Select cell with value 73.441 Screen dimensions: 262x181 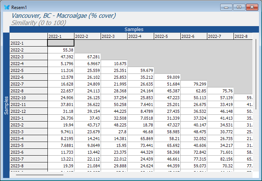pos(140,145)
